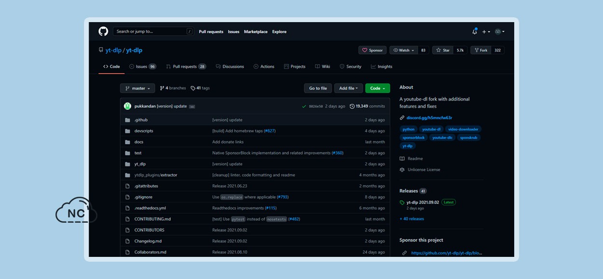
Task: Click Explore in the header
Action: [279, 32]
